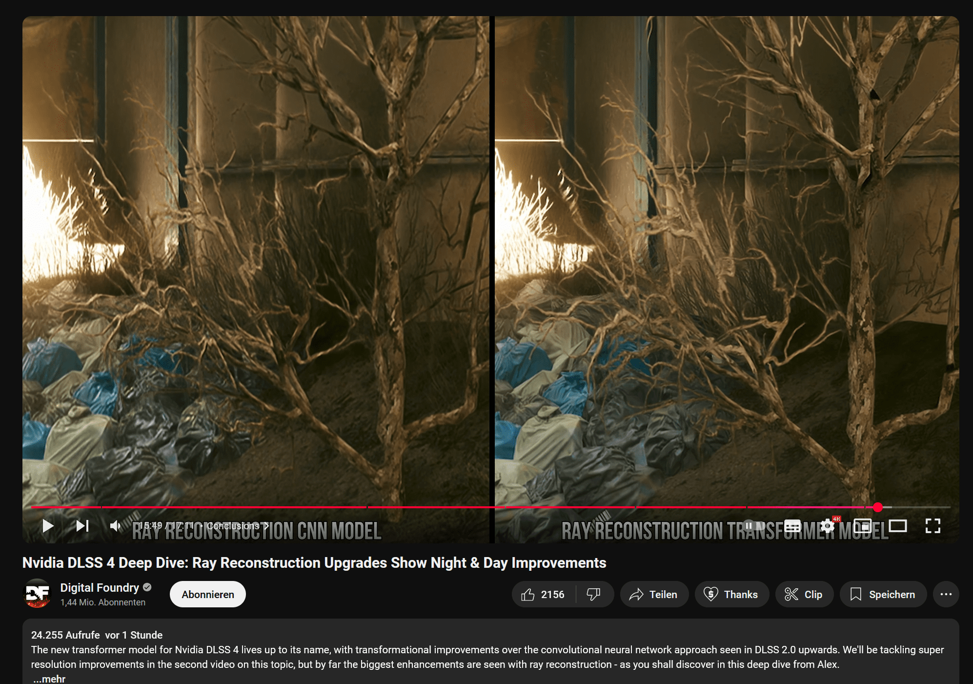
Task: Enable miniplayer mode
Action: [x=863, y=526]
